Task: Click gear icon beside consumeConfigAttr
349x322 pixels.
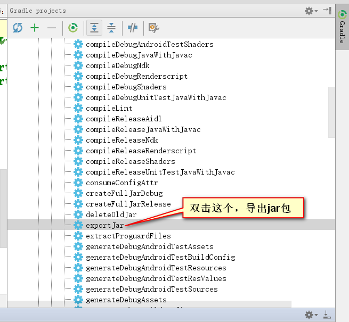Action: (x=78, y=183)
